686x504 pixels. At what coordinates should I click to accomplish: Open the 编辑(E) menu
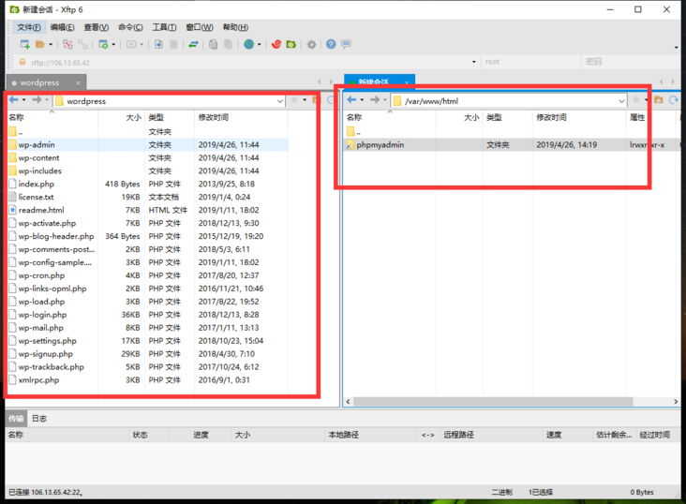pos(62,27)
